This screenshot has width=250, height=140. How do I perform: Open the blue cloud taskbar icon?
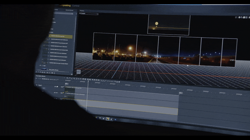tap(115, 119)
